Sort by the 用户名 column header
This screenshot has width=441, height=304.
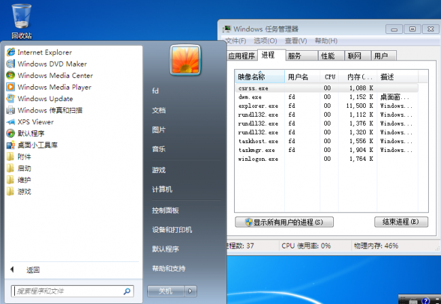303,77
